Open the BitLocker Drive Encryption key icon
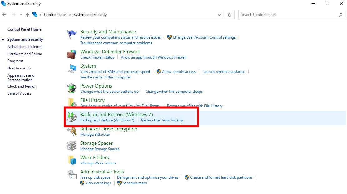The height and width of the screenshot is (194, 347). 72,131
